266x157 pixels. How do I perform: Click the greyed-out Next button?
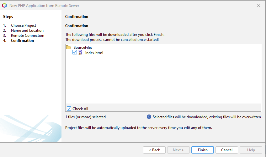pyautogui.click(x=178, y=150)
